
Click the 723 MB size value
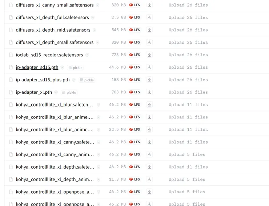(119, 55)
